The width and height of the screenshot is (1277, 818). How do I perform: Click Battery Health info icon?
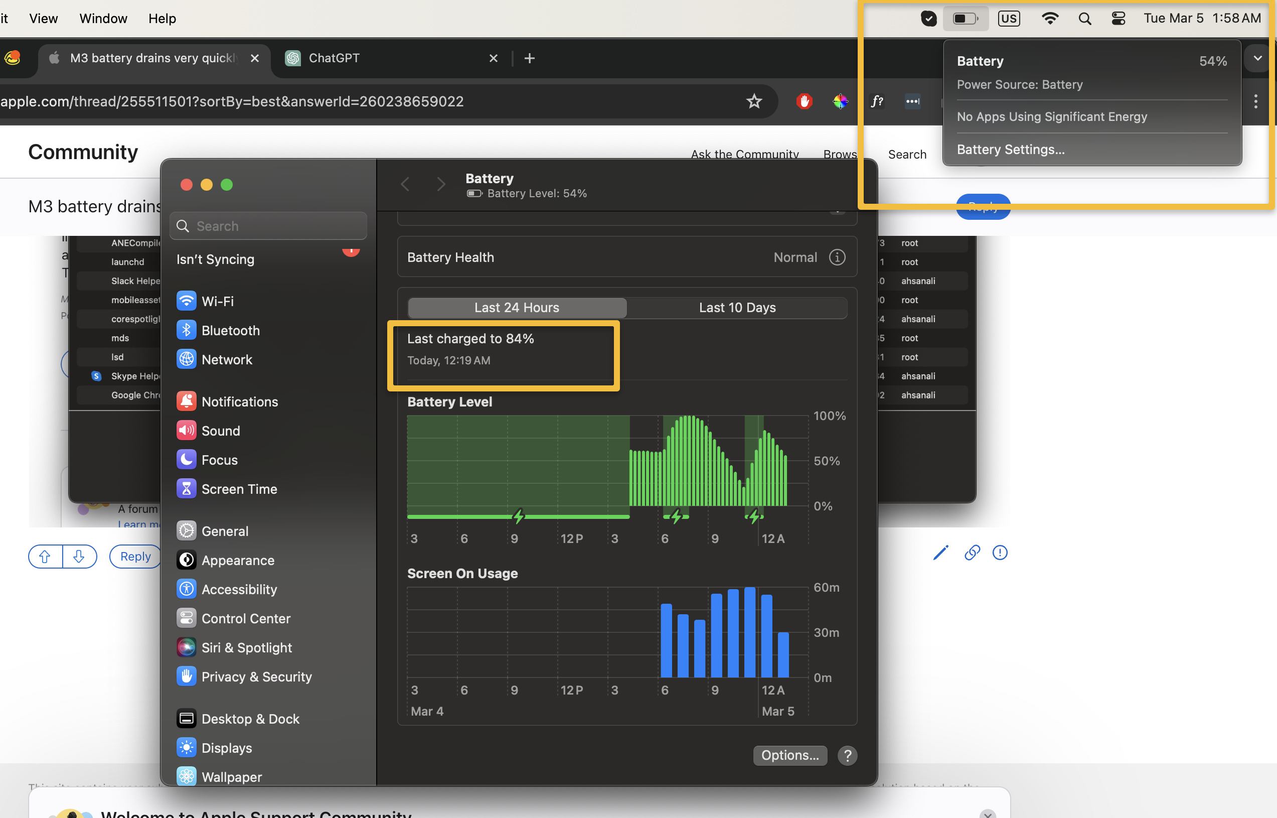(x=837, y=257)
